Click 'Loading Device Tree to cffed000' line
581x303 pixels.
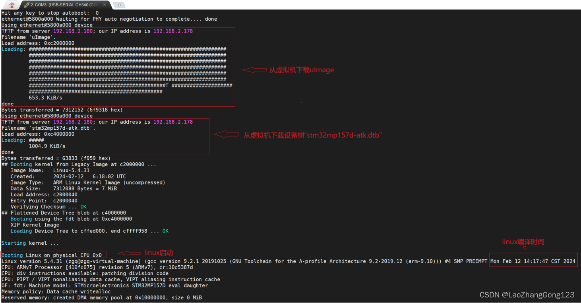tap(89, 231)
